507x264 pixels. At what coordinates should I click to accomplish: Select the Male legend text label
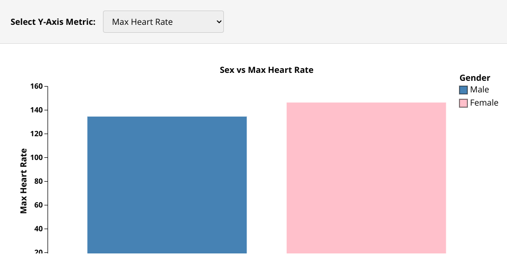click(x=480, y=90)
